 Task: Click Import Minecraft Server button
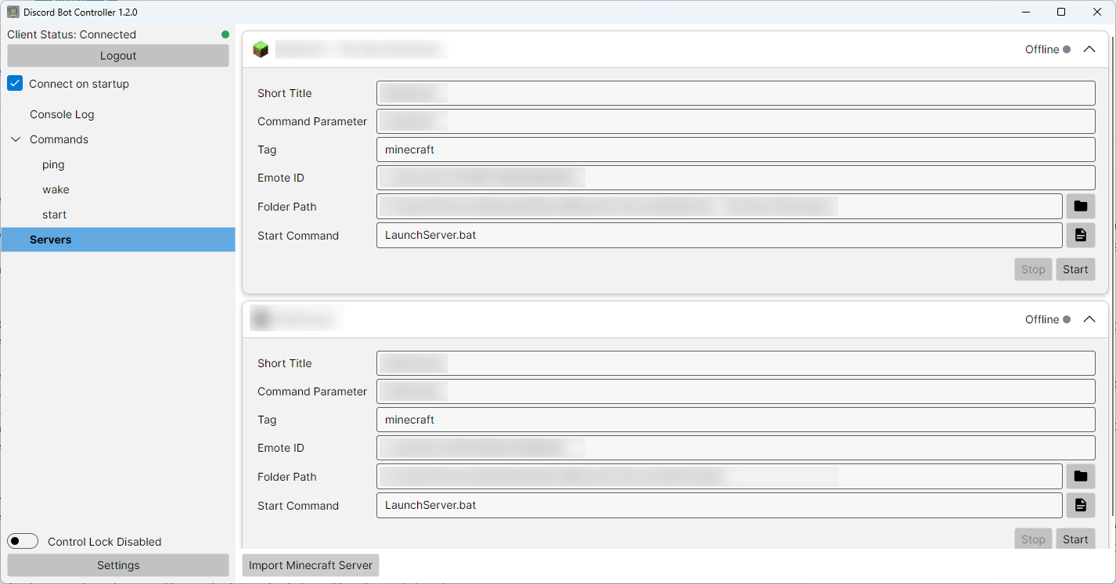click(311, 565)
